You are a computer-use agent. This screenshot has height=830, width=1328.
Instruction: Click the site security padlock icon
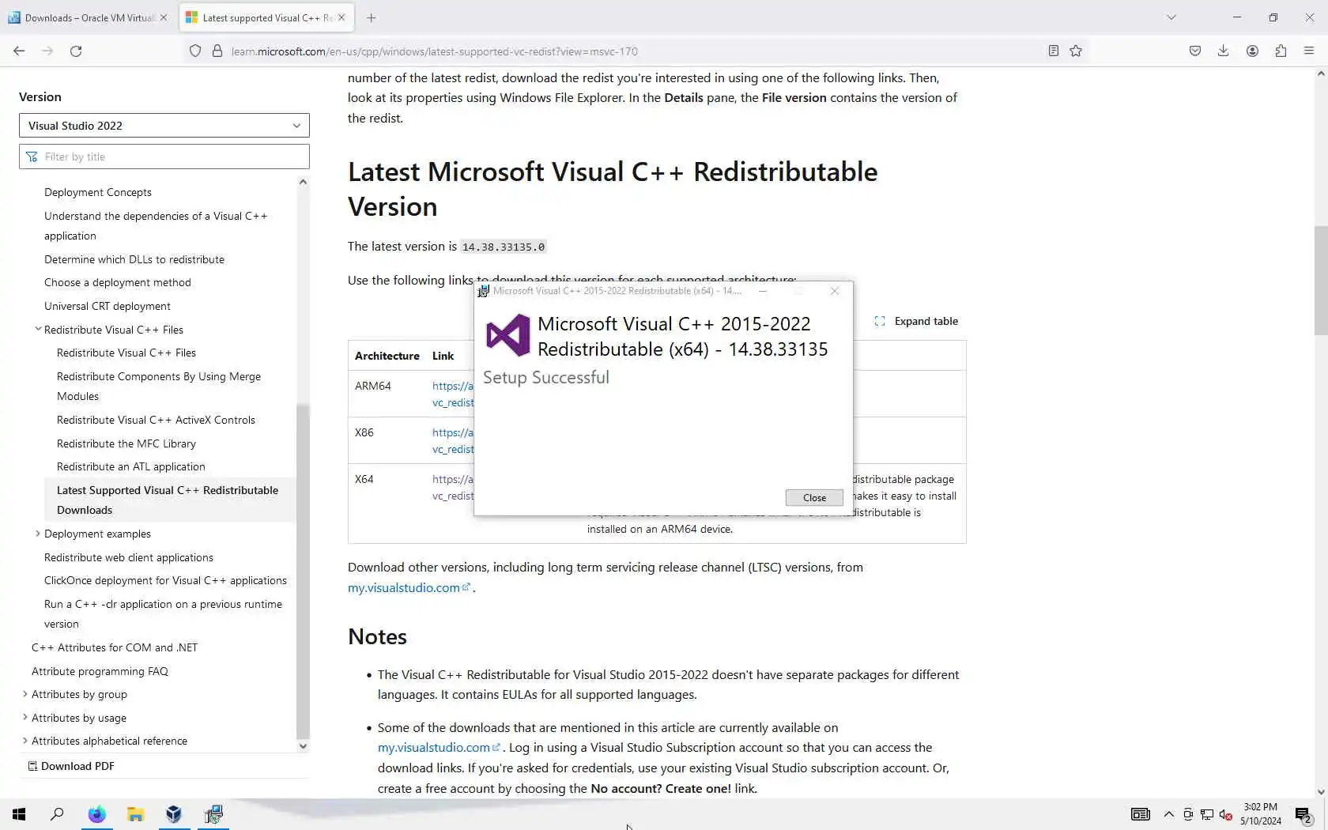coord(217,51)
